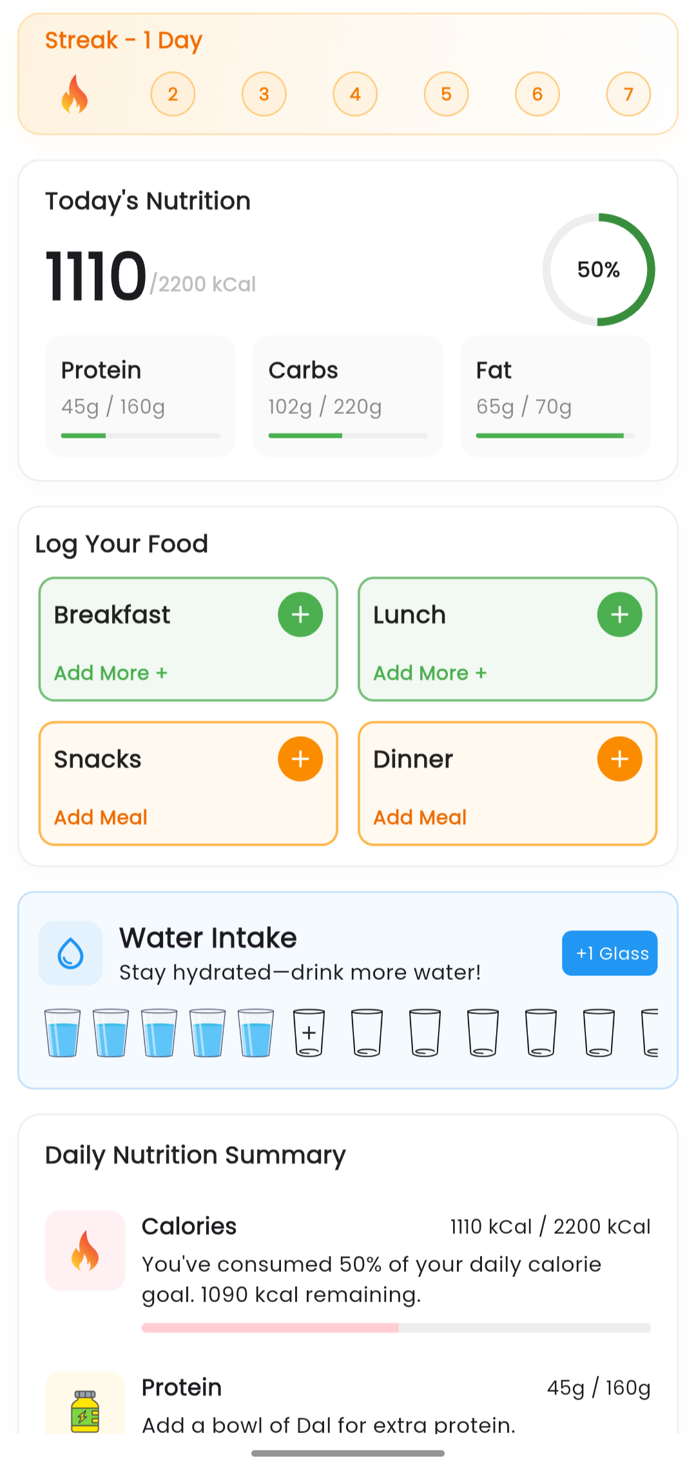Tap Add More under Breakfast
The image size is (696, 1473).
pos(111,673)
